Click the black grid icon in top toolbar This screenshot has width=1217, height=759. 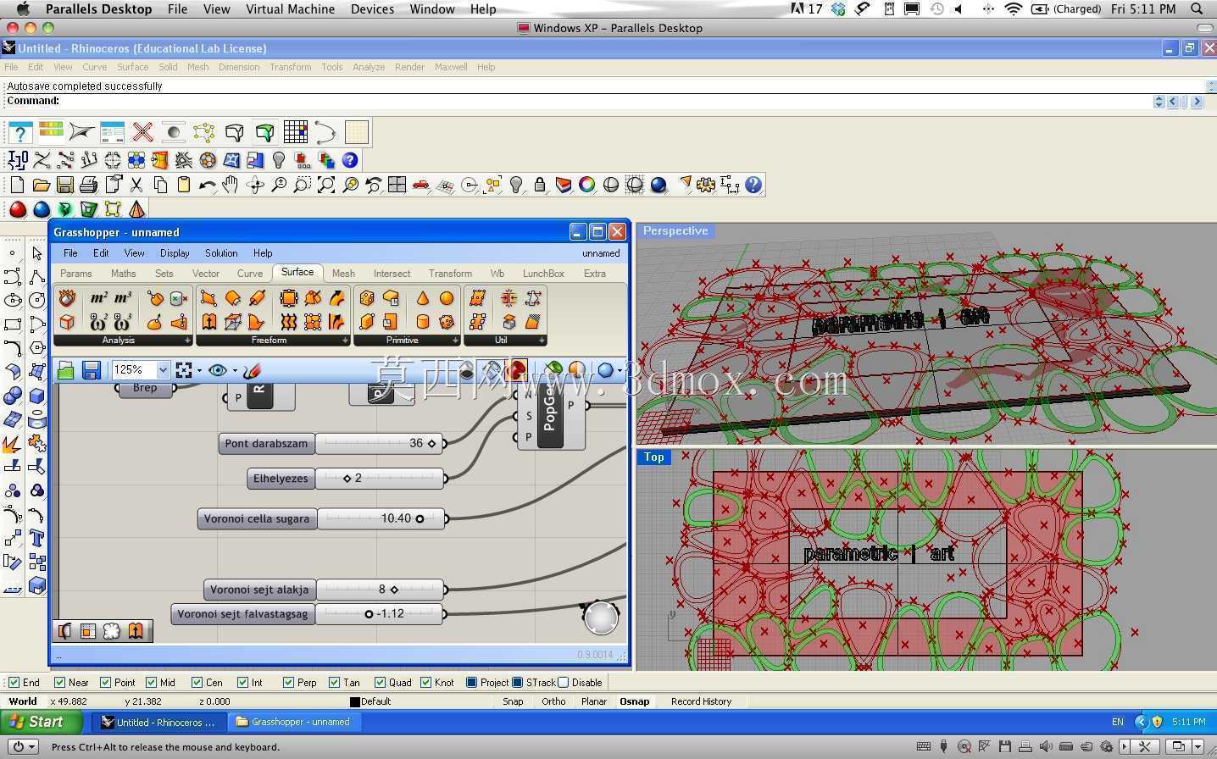pos(296,132)
